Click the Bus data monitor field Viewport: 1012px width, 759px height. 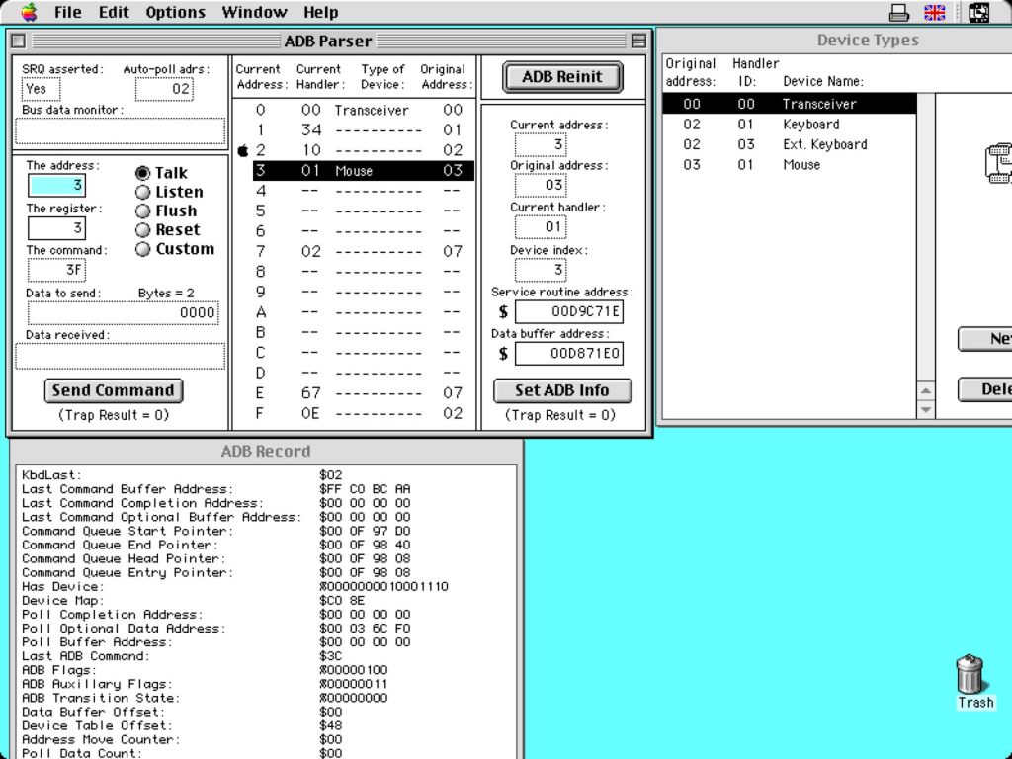[120, 131]
